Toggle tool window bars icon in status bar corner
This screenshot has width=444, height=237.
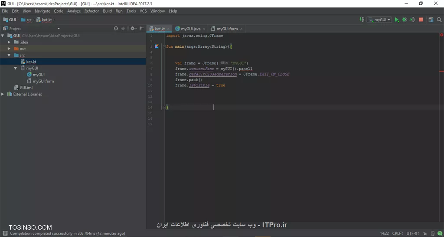(5, 234)
